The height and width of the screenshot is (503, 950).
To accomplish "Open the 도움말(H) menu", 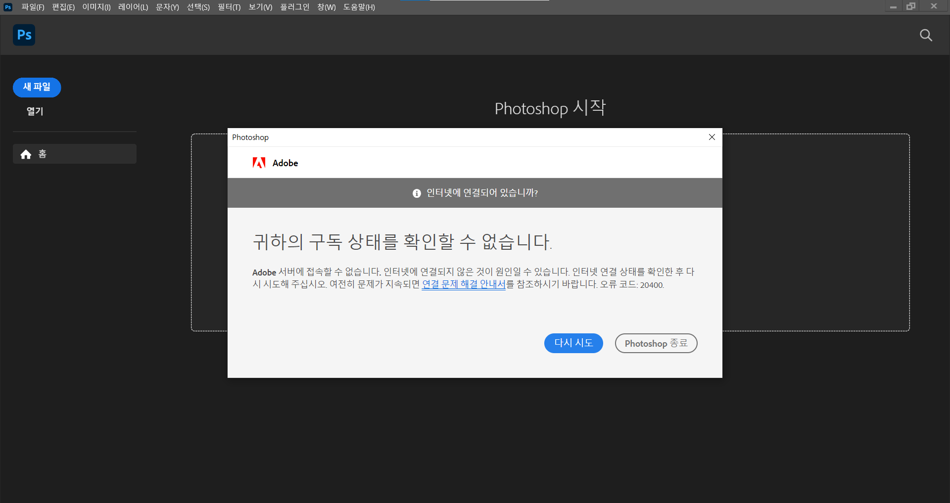I will tap(359, 7).
